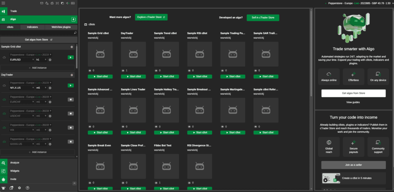
Task: Start the Sample Trend cBot
Action: point(166,76)
